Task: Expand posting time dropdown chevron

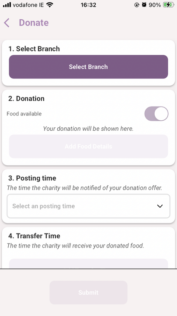Action: pos(160,206)
